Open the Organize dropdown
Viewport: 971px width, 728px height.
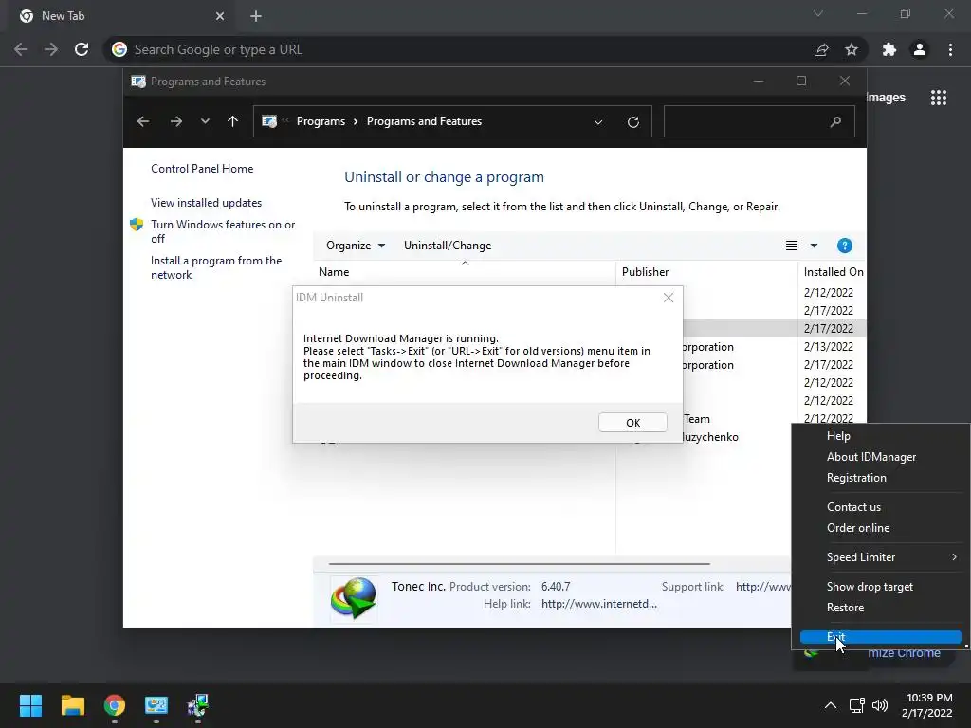[356, 246]
